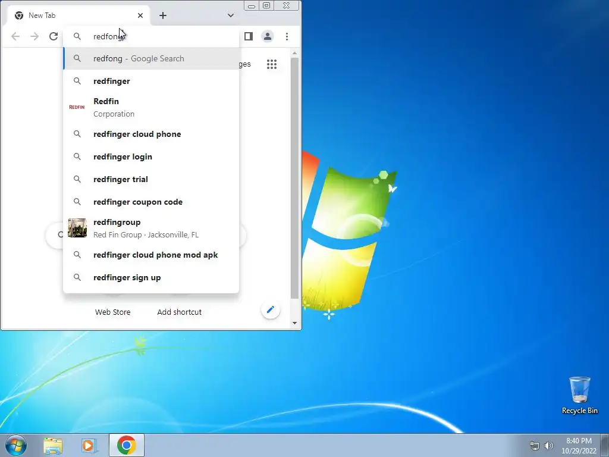
Task: Select the redfinger coupon code suggestion
Action: click(151, 202)
